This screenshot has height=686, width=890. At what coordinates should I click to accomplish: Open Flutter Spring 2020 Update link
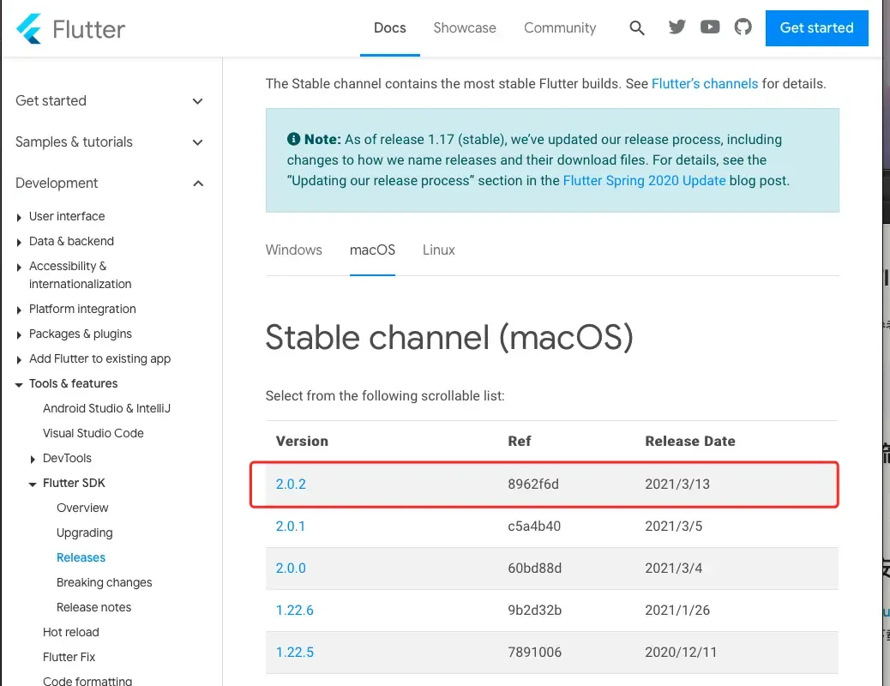[x=645, y=181]
